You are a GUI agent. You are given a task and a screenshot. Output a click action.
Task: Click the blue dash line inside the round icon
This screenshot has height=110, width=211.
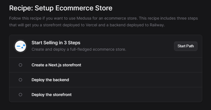point(18,46)
